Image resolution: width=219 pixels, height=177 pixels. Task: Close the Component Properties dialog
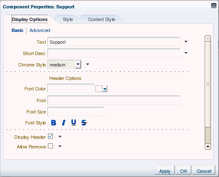pyautogui.click(x=214, y=6)
